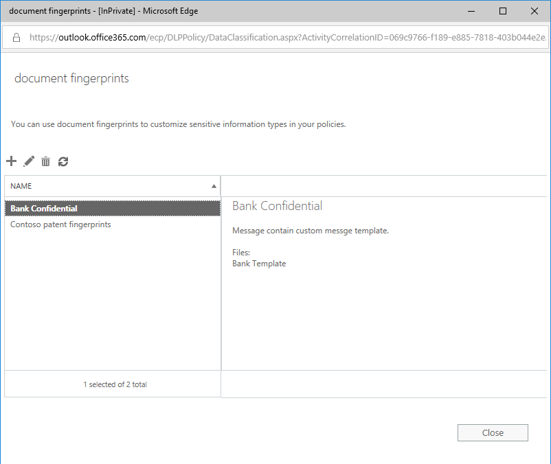Minimize the Microsoft Edge window
This screenshot has width=551, height=464.
click(x=471, y=11)
